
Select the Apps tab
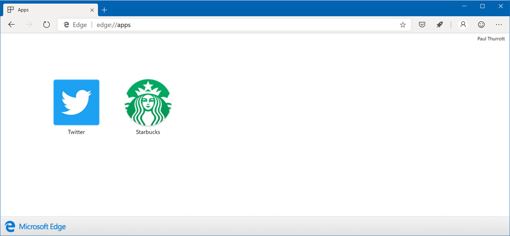pos(50,10)
